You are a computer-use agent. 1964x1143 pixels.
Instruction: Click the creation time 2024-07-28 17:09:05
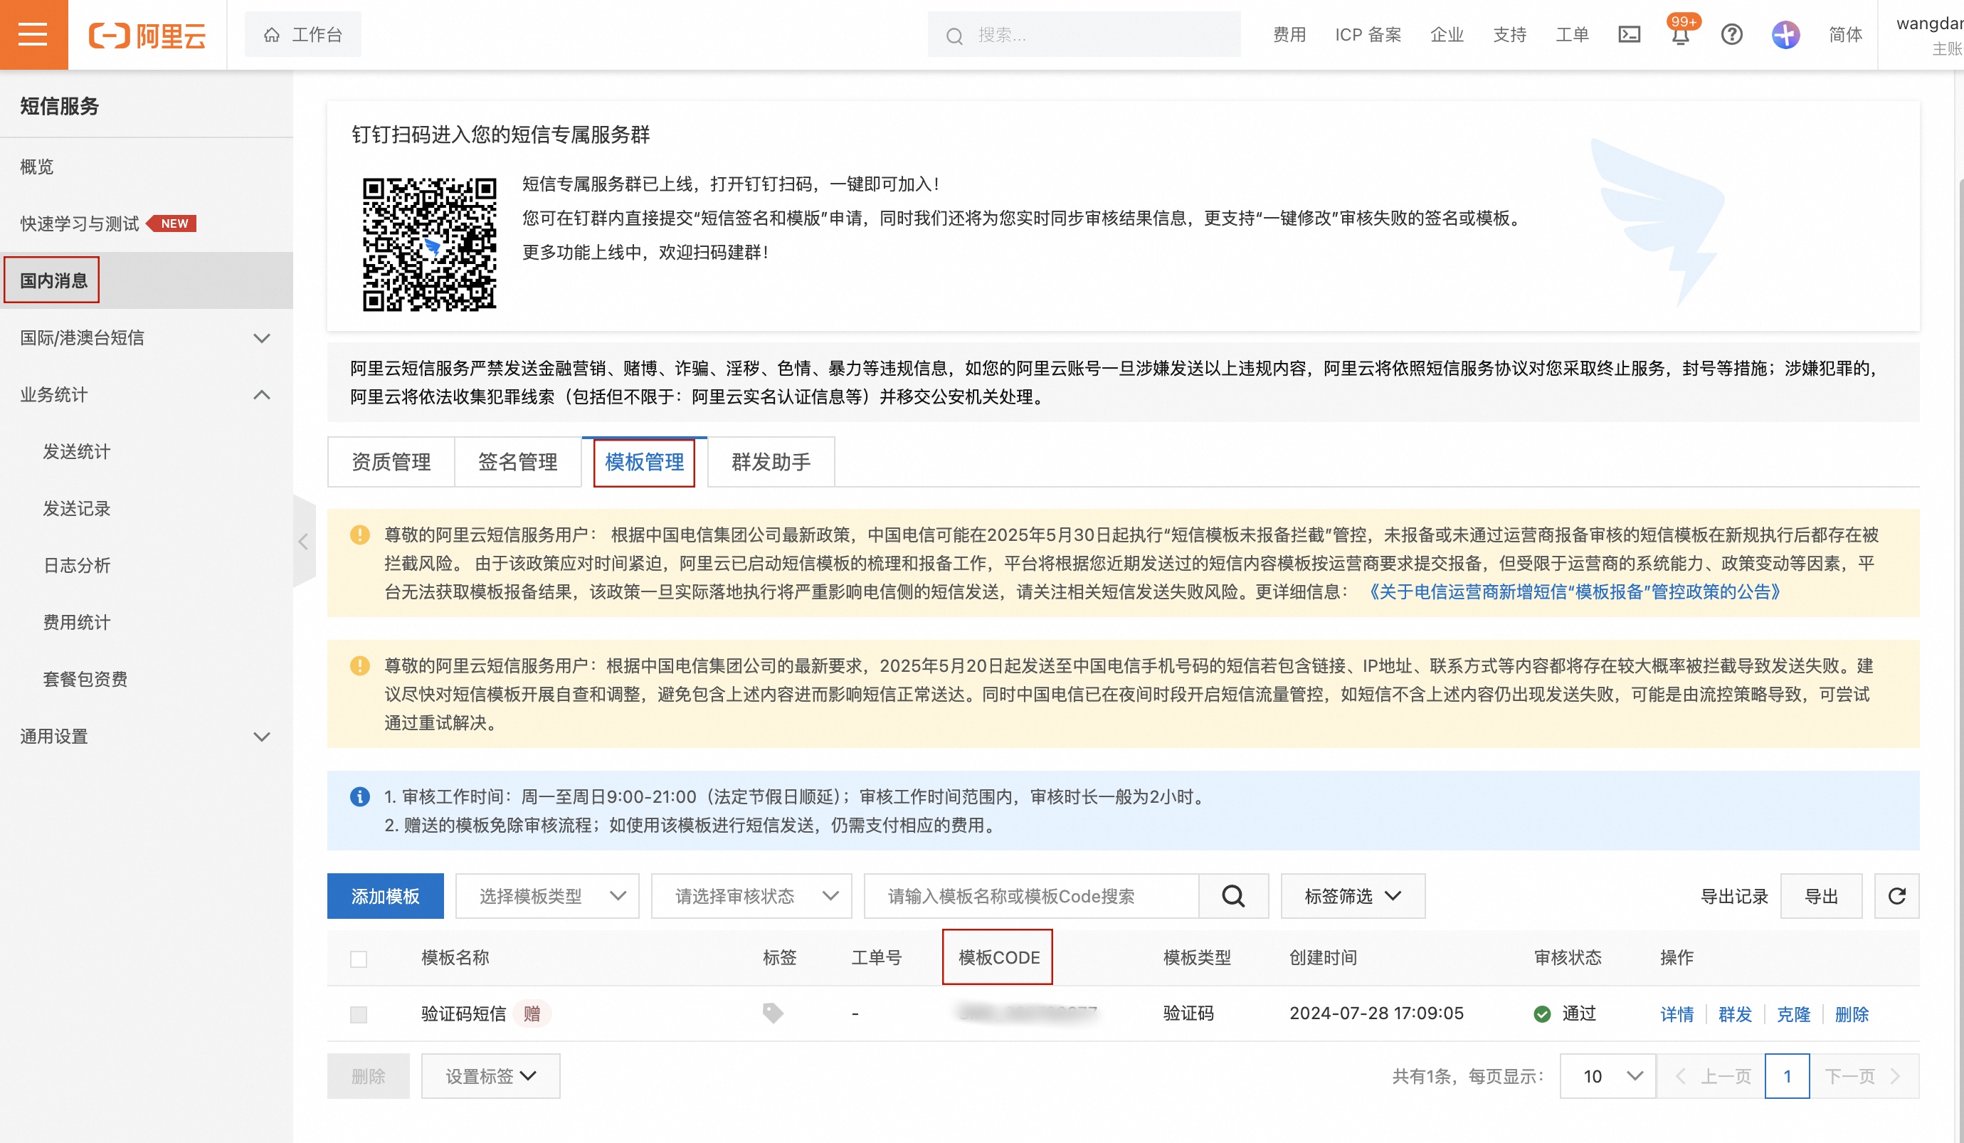click(1376, 1013)
